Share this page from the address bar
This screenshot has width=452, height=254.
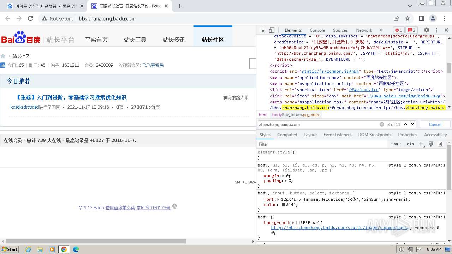click(396, 18)
